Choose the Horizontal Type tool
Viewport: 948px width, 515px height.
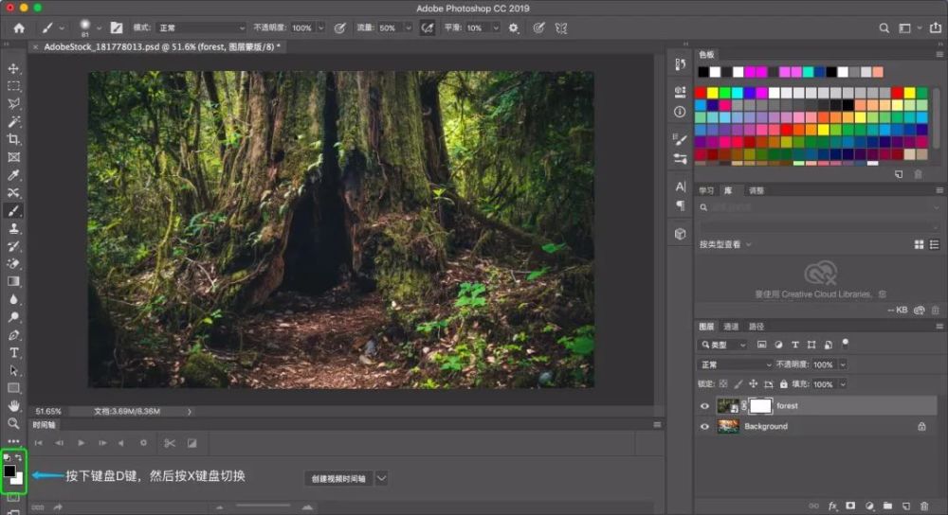(x=14, y=352)
